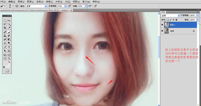Open the layer 不透明度 slider arrow
The height and width of the screenshot is (106, 201).
point(197,15)
